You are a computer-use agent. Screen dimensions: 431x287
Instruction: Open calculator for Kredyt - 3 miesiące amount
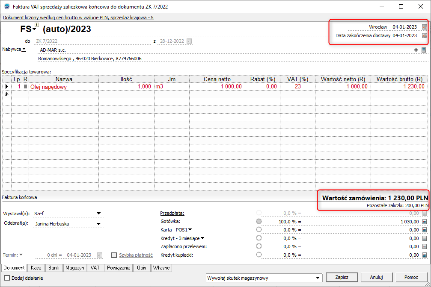click(x=425, y=238)
